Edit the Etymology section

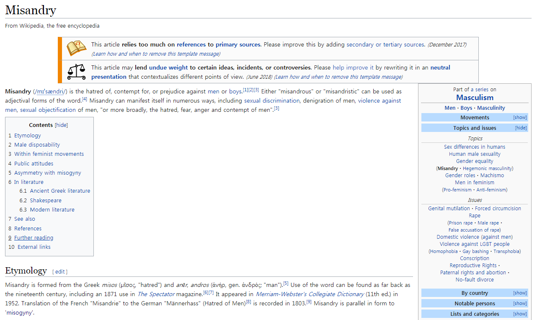[60, 272]
